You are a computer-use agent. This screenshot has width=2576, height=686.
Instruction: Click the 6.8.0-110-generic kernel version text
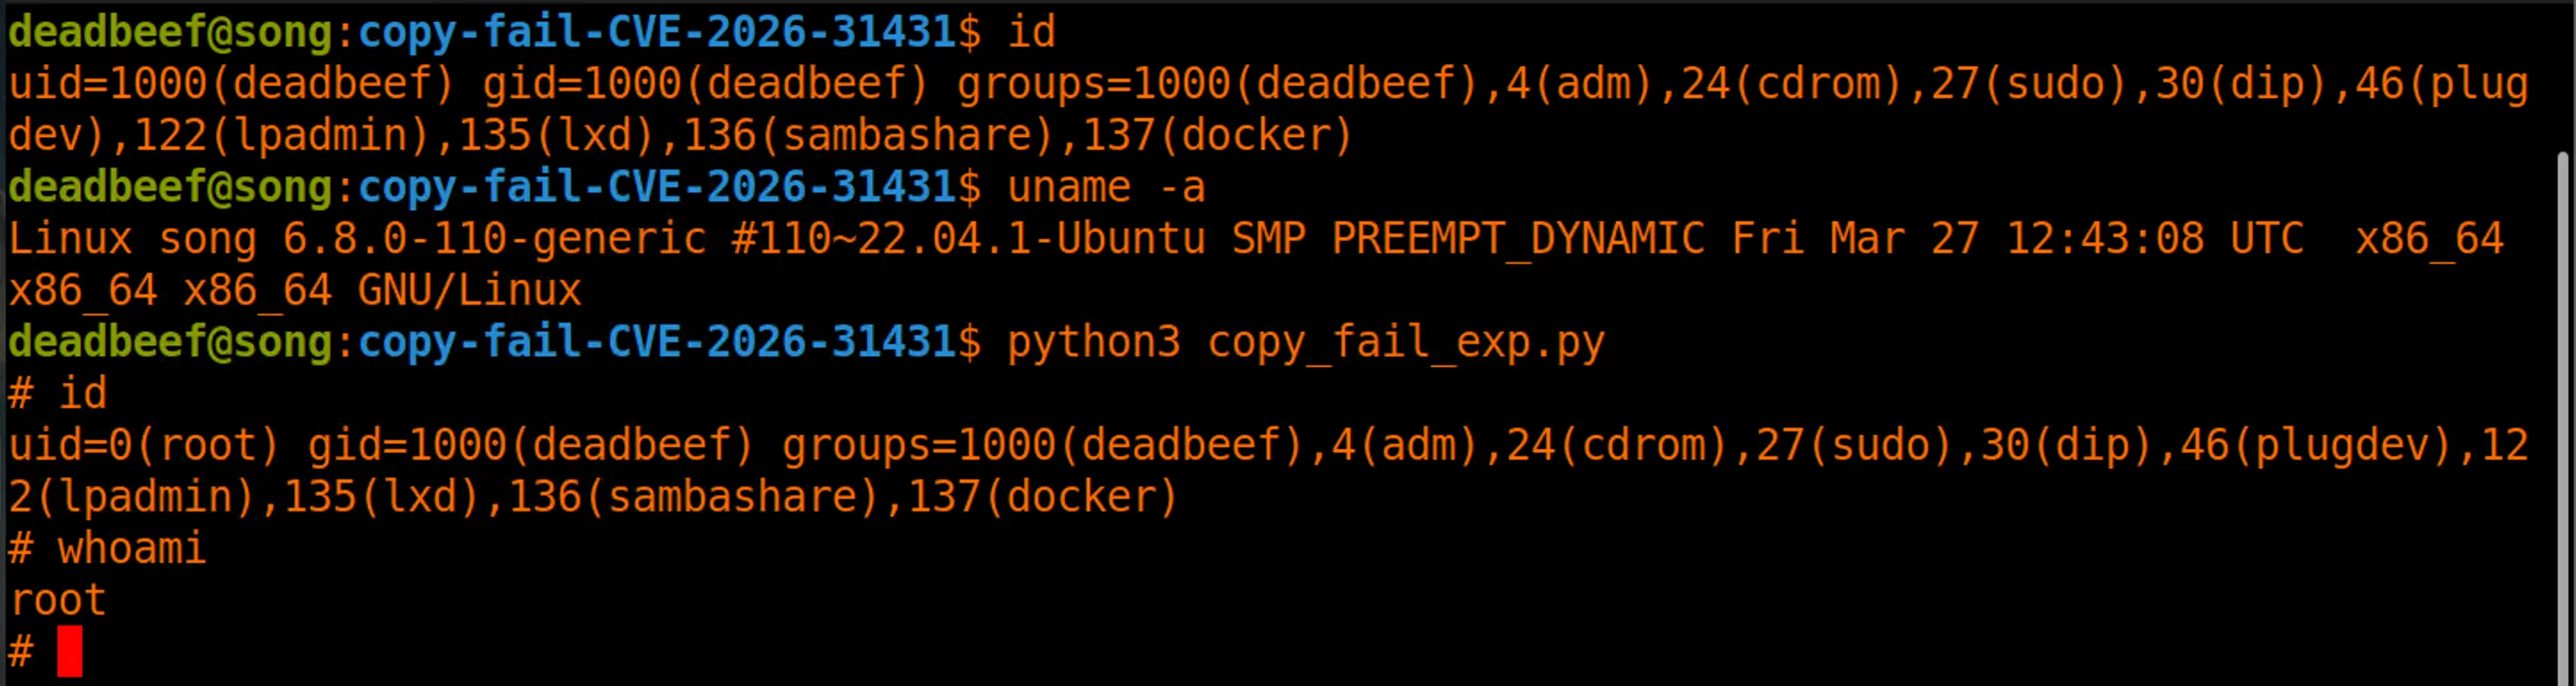click(x=494, y=240)
